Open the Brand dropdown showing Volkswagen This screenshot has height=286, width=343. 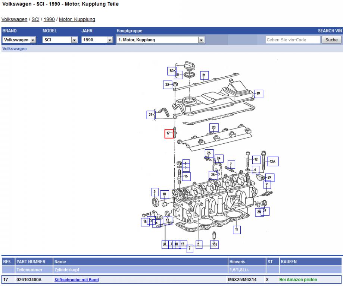coord(19,40)
